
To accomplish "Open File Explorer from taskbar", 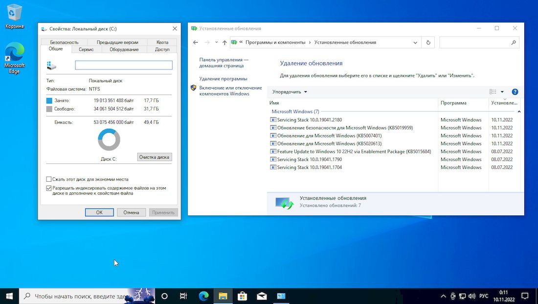I will coord(223,296).
